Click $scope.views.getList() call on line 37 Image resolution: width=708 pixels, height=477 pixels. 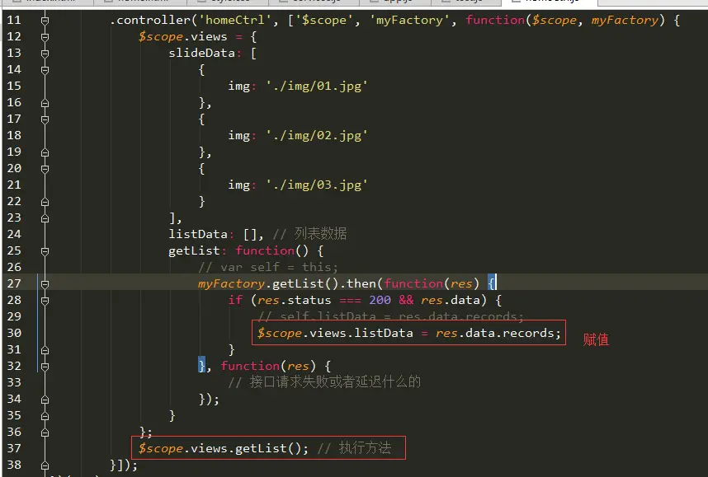tap(223, 449)
